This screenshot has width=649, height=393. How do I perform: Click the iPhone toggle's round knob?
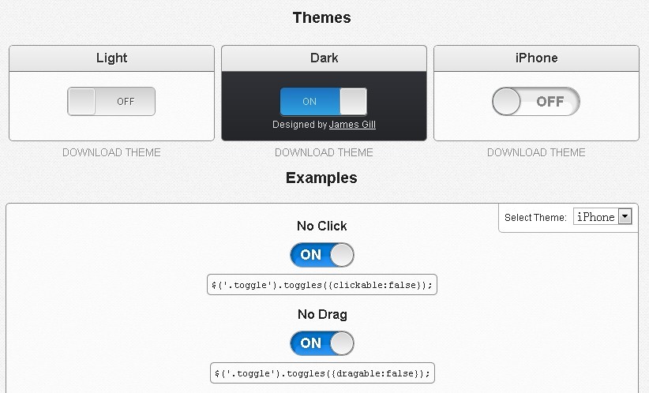point(507,101)
